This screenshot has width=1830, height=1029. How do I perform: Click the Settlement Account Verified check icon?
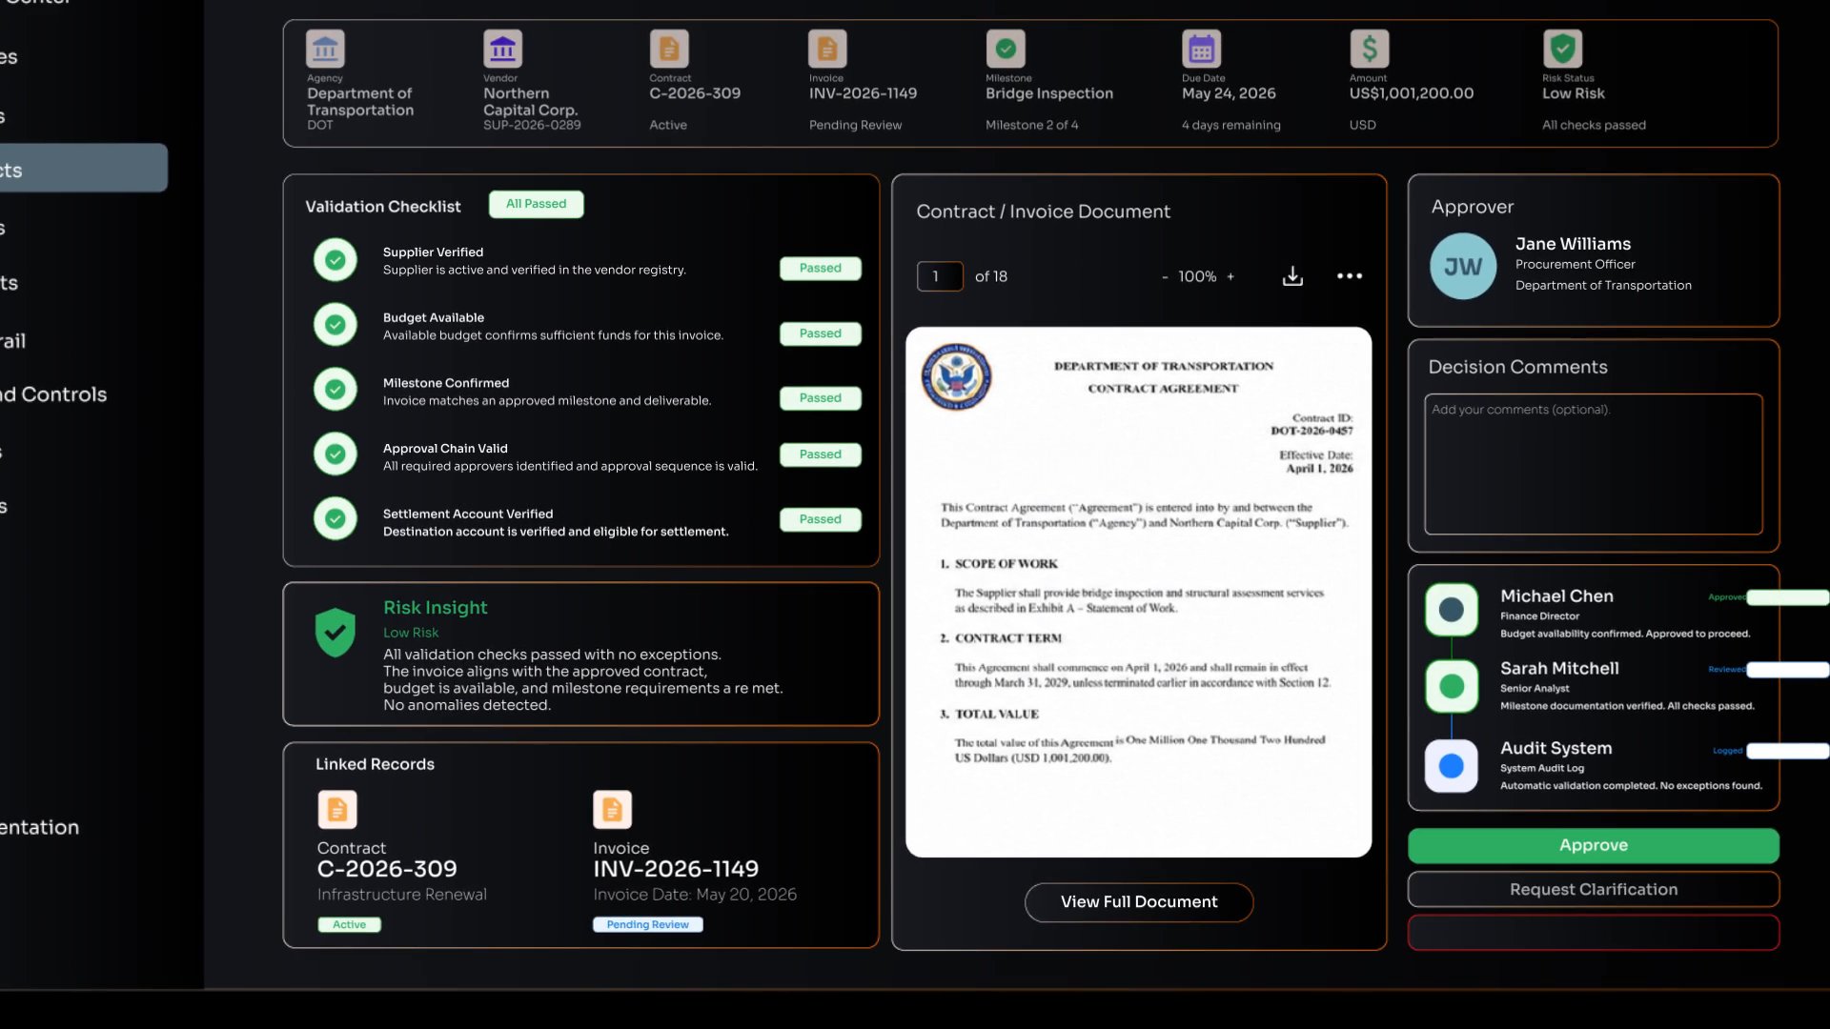click(335, 519)
